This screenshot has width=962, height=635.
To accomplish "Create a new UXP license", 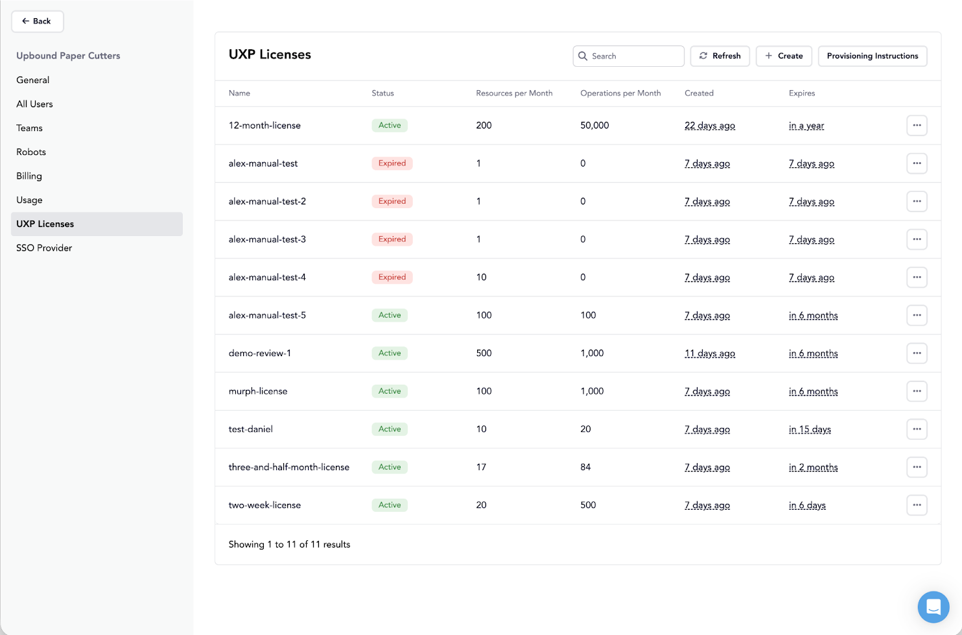I will tap(784, 56).
